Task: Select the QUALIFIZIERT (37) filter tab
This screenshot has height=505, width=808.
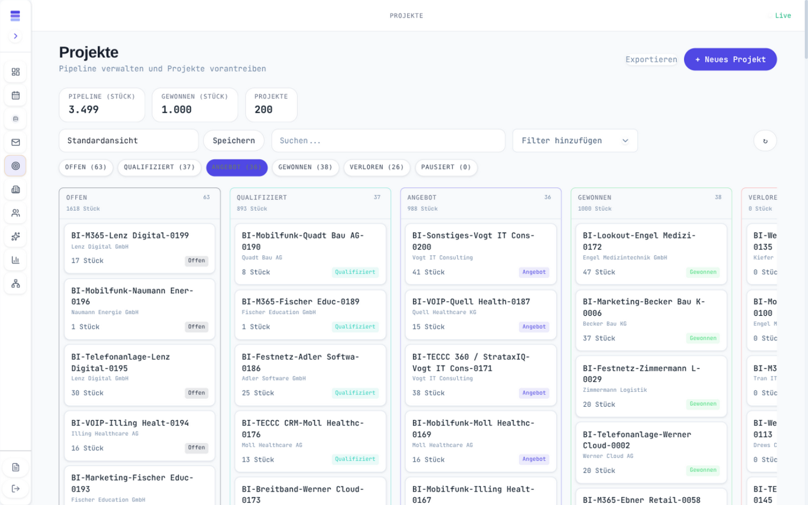Action: click(x=159, y=167)
